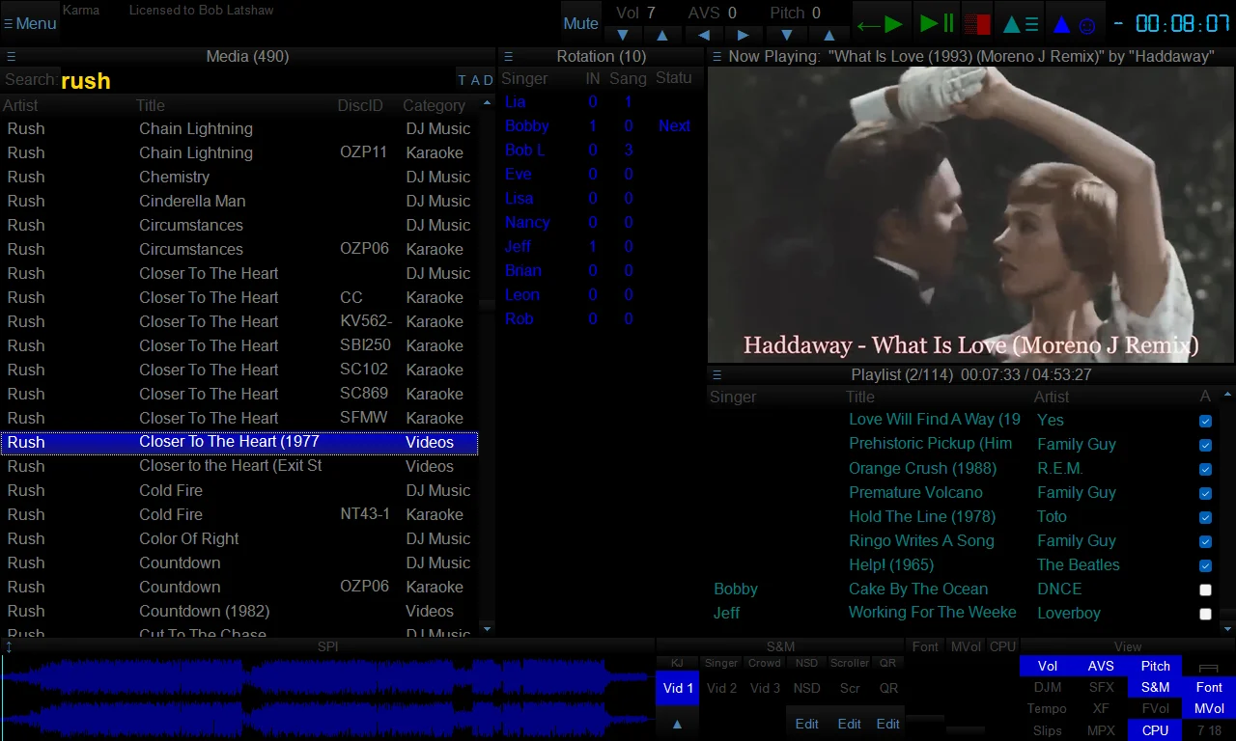Open the Playlist panel menu icon
Image resolution: width=1236 pixels, height=741 pixels.
(716, 374)
